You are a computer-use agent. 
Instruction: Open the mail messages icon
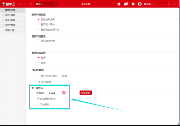126,4
